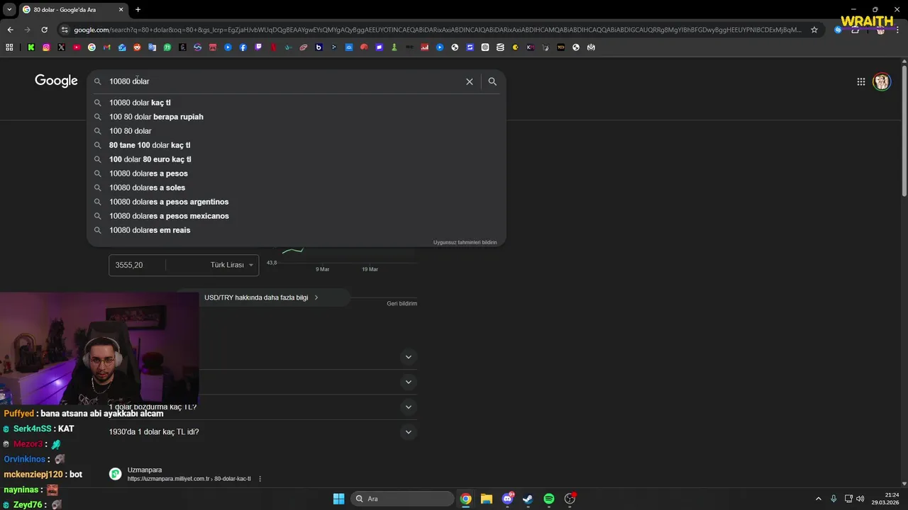Open 'USD/TRY hakkında daha fazla bilgi'
This screenshot has height=510, width=908.
click(x=261, y=297)
